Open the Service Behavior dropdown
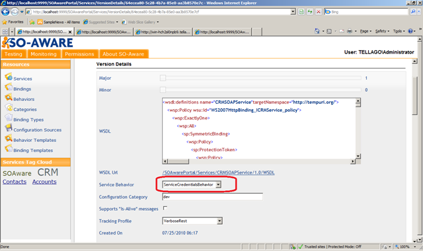The image size is (423, 251). [x=219, y=184]
